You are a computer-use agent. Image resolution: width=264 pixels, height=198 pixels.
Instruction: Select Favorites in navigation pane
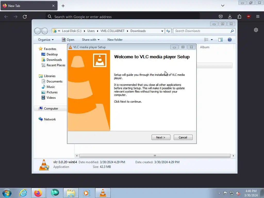[x=50, y=49]
